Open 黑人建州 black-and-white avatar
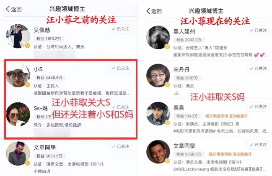This screenshot has height=176, width=272. click(x=158, y=38)
